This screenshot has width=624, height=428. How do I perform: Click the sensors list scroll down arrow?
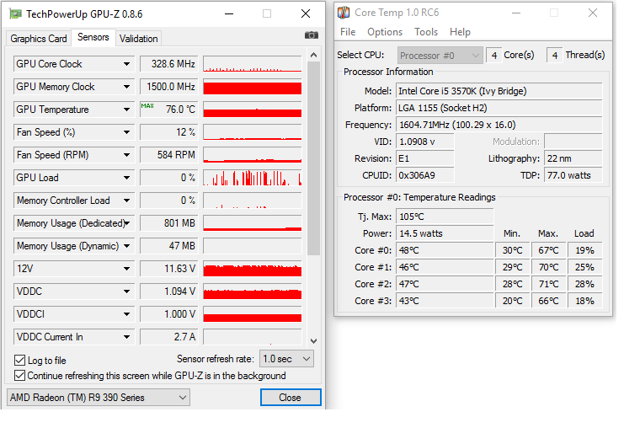[x=313, y=341]
